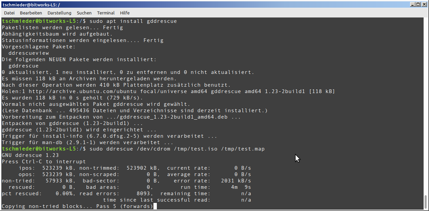
Task: Open the Terminal menu
Action: [106, 13]
